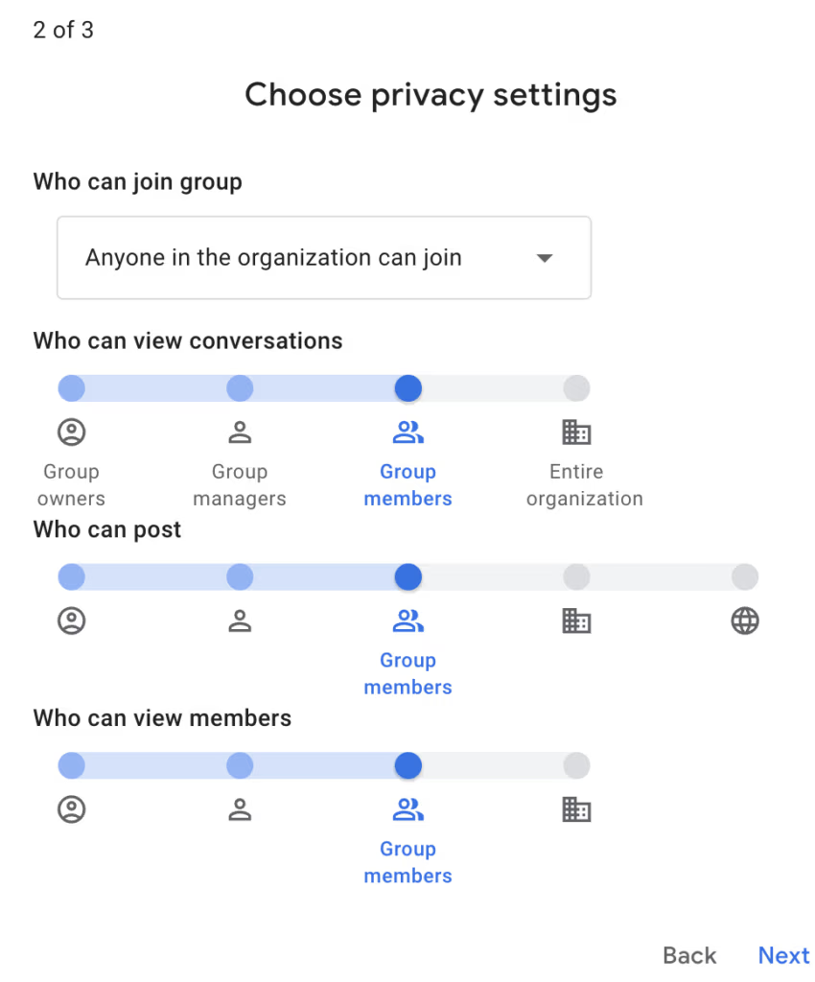Image resolution: width=815 pixels, height=982 pixels.
Task: Pick the Entire organization dot on Who can view members
Action: 576,765
